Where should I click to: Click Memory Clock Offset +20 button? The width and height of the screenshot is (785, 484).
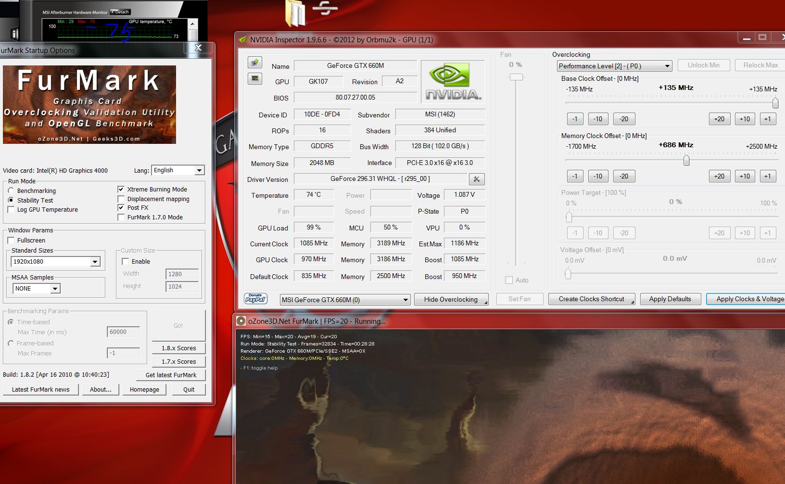pyautogui.click(x=720, y=176)
